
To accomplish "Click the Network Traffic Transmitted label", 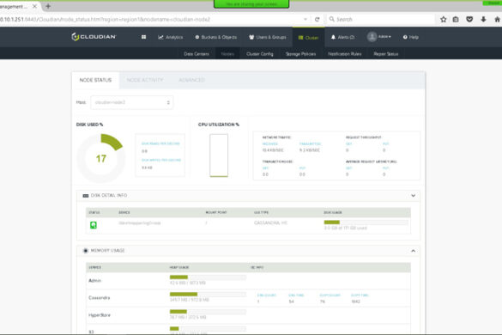I will point(310,144).
